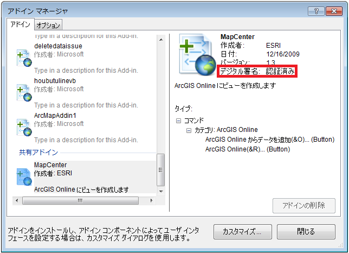The height and width of the screenshot is (253, 349).
Task: Select the ArcMapAddin1 add-in name
Action: (x=55, y=116)
